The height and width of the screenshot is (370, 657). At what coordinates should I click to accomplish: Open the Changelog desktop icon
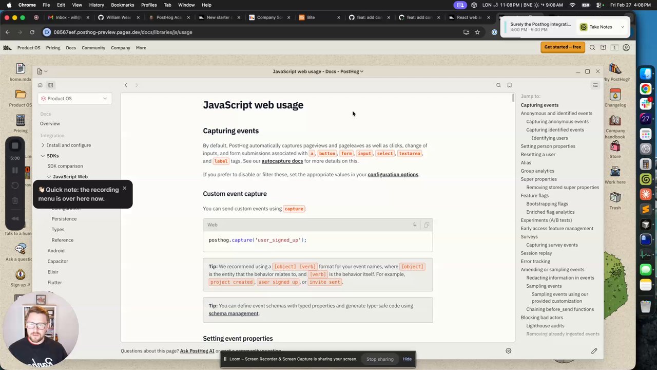pyautogui.click(x=615, y=98)
